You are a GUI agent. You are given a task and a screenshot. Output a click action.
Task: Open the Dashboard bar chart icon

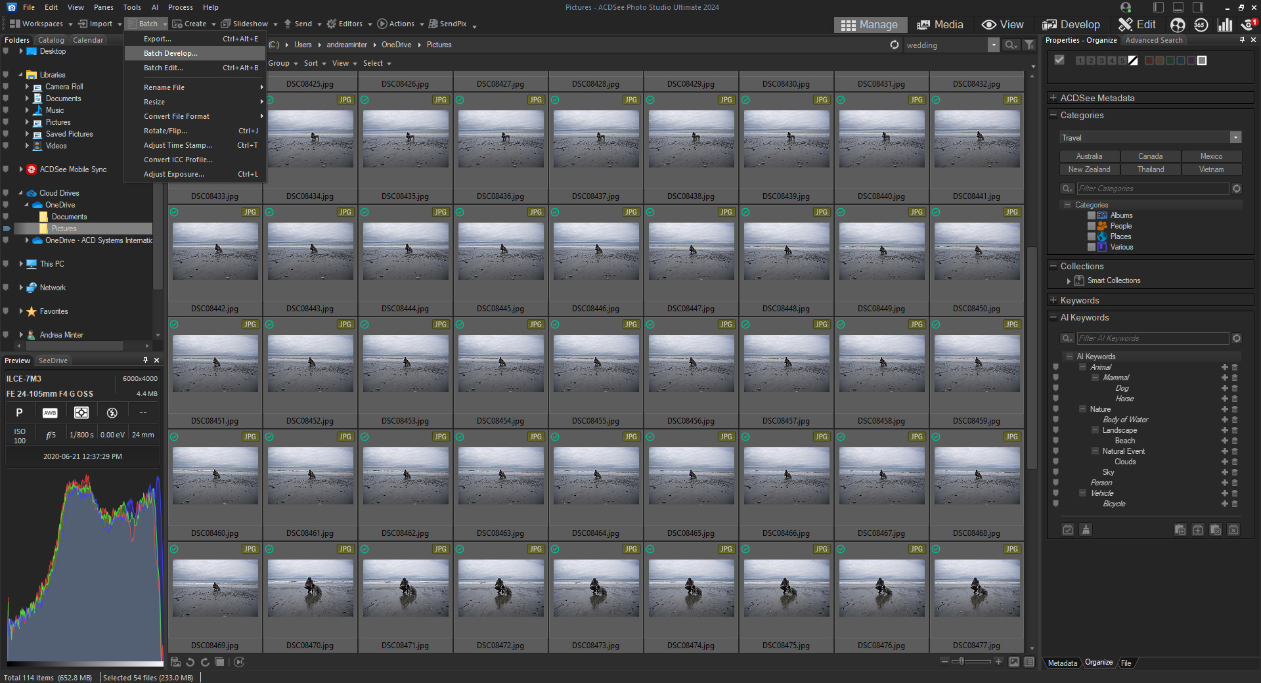1224,25
